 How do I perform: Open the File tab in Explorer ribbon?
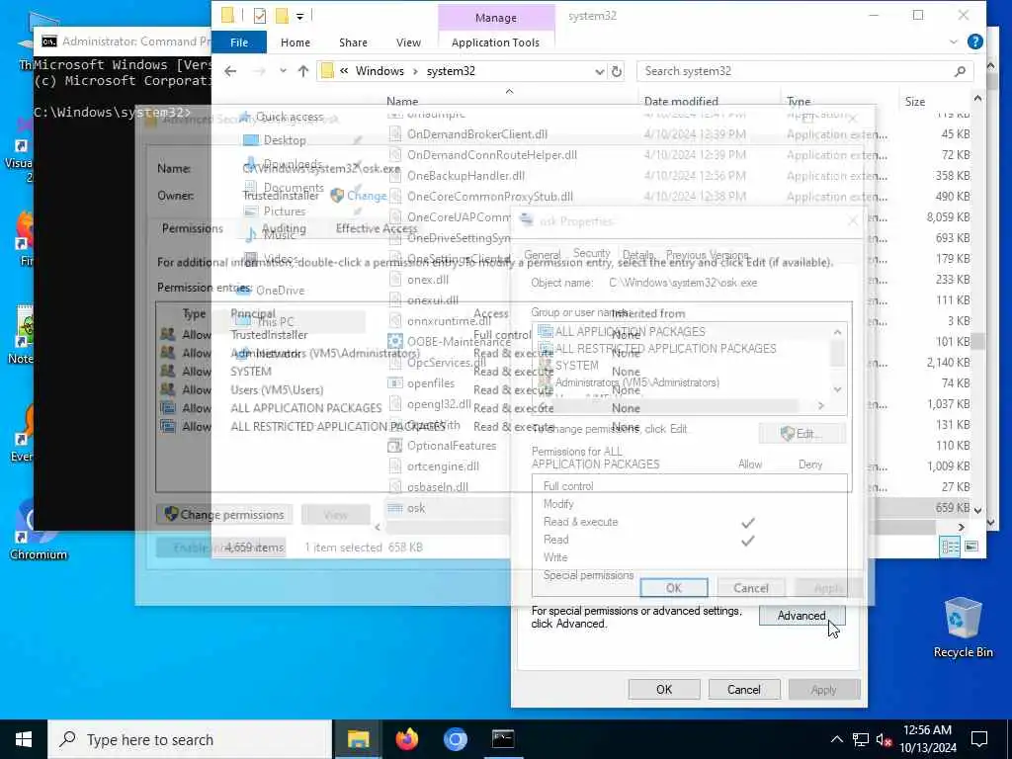239,42
